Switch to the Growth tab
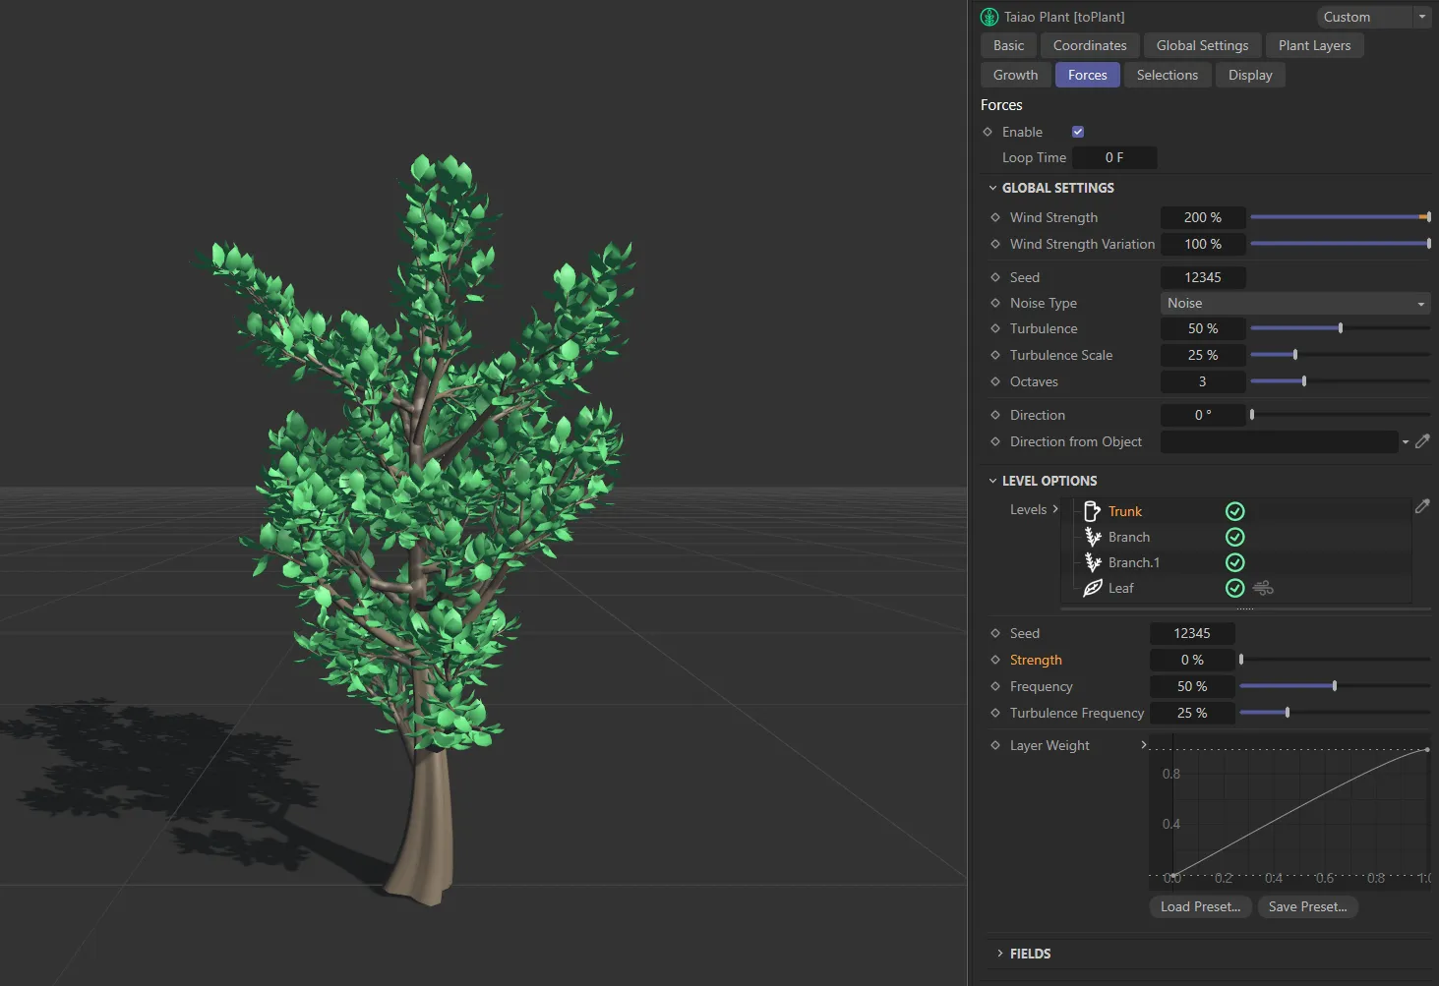1439x986 pixels. tap(1015, 75)
